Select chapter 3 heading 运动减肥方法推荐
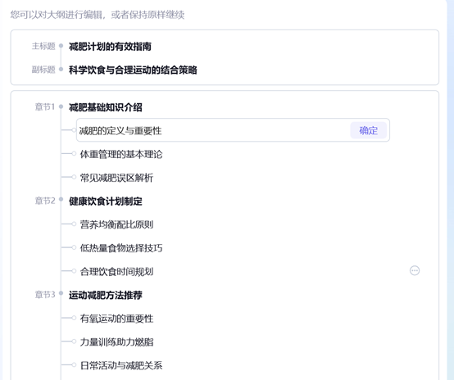 (106, 295)
